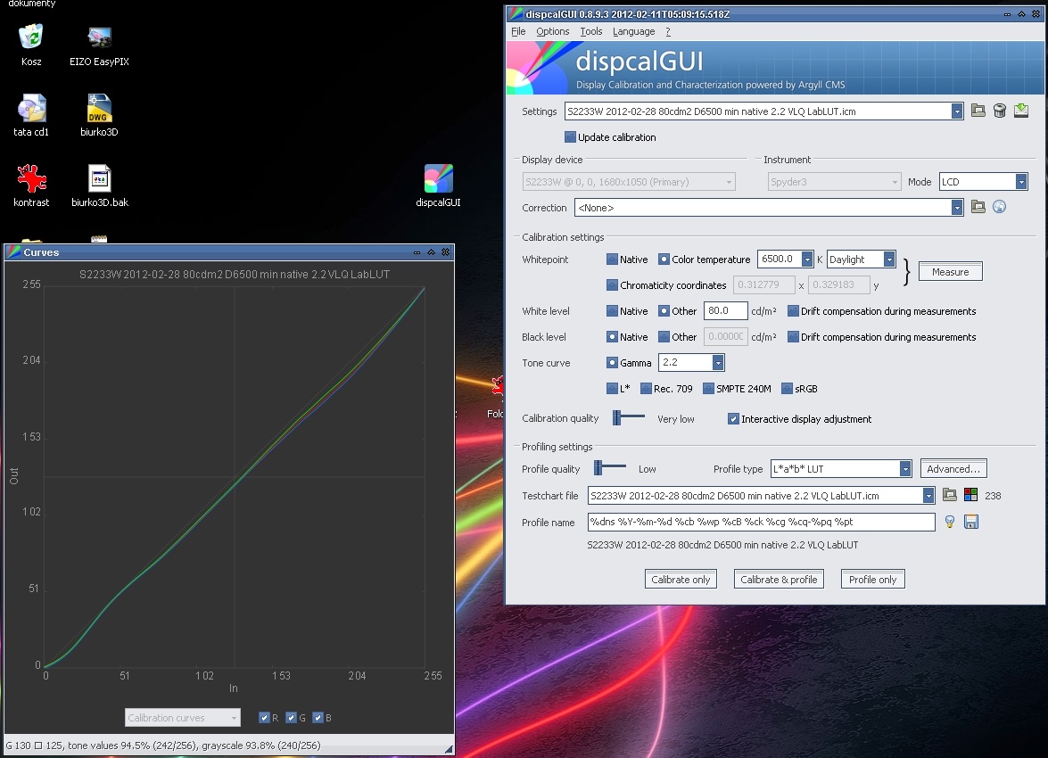The image size is (1048, 758).
Task: Roll up the Curves window with the arrow icon
Action: pyautogui.click(x=431, y=252)
